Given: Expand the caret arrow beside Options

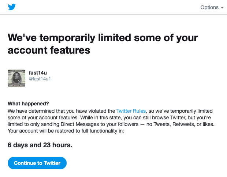Looking at the screenshot, I should tap(222, 8).
